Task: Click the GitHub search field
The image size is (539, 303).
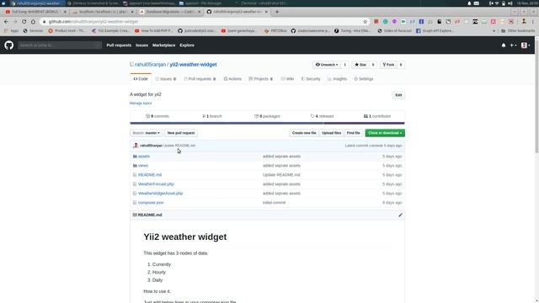Action: coord(60,45)
